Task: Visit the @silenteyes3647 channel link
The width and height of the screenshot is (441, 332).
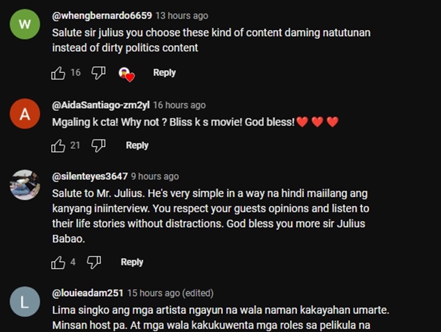Action: (89, 177)
